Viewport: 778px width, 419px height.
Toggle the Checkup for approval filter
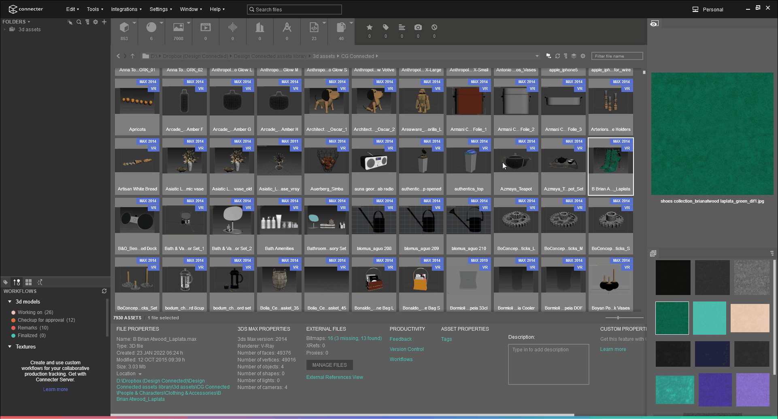43,320
